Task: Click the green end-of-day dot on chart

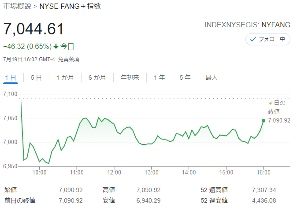Action: (263, 121)
